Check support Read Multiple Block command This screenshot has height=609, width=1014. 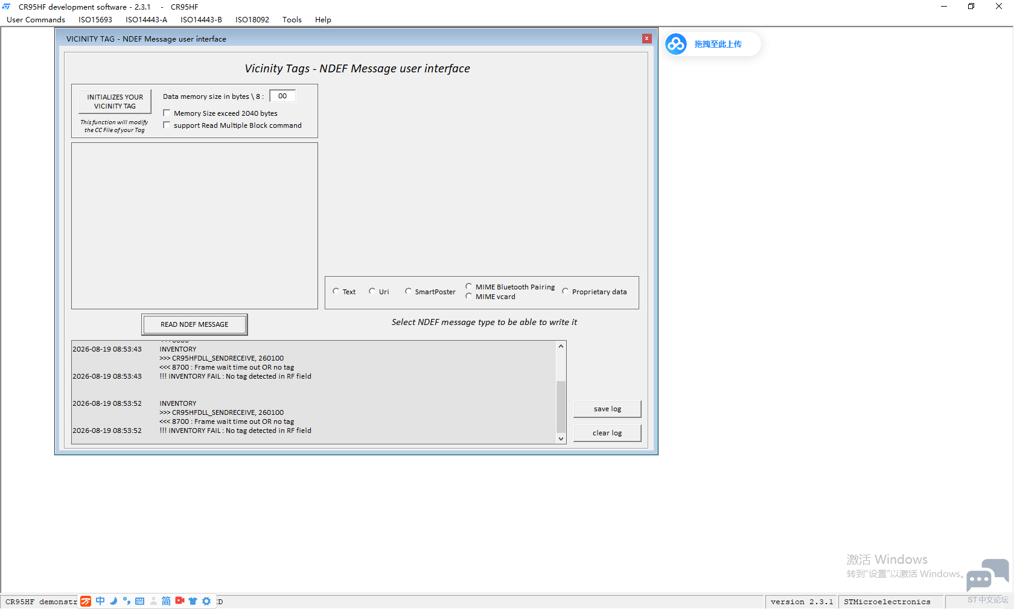(167, 125)
